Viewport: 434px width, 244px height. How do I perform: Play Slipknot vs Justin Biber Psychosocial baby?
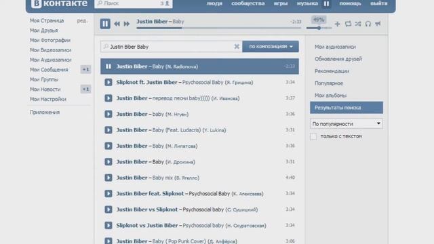(108, 226)
